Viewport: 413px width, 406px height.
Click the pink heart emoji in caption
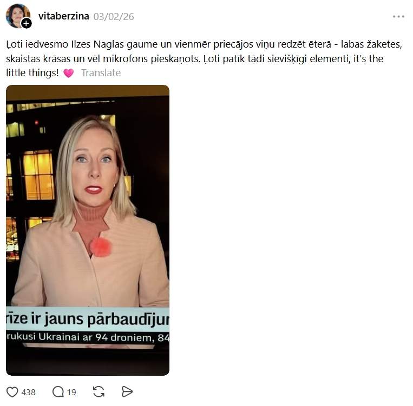click(69, 73)
